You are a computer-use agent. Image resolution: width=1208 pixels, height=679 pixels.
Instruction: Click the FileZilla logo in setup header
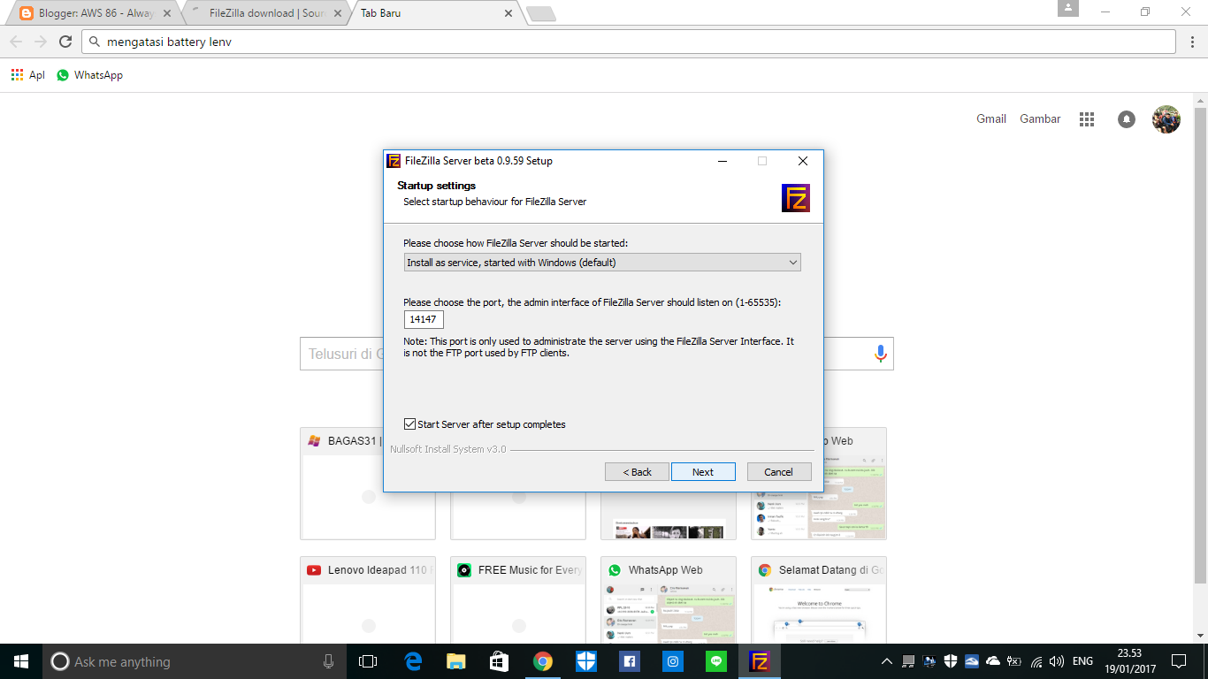795,198
